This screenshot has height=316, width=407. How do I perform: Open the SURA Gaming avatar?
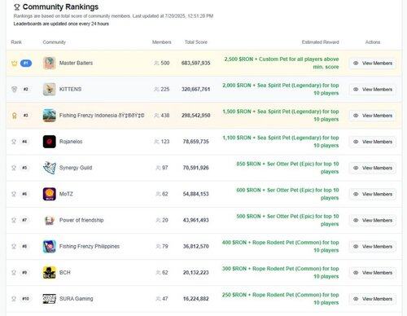point(50,299)
